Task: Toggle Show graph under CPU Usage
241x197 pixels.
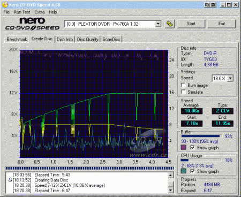Action: tap(192, 171)
